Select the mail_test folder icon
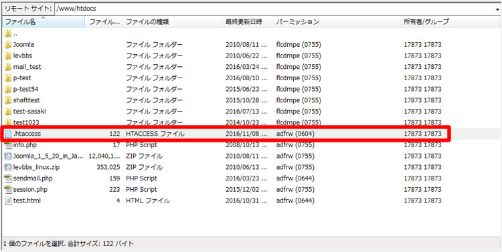This screenshot has height=252, width=502. click(x=8, y=67)
